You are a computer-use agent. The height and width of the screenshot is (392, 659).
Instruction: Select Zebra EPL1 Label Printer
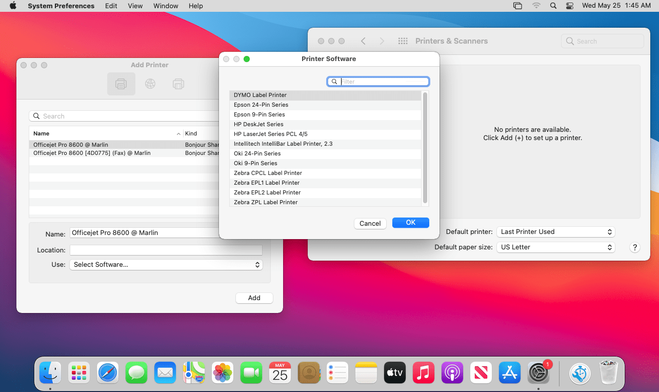pyautogui.click(x=325, y=183)
